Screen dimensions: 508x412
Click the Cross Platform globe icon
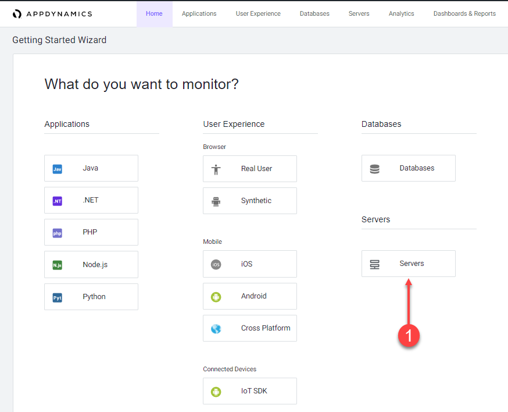(216, 329)
